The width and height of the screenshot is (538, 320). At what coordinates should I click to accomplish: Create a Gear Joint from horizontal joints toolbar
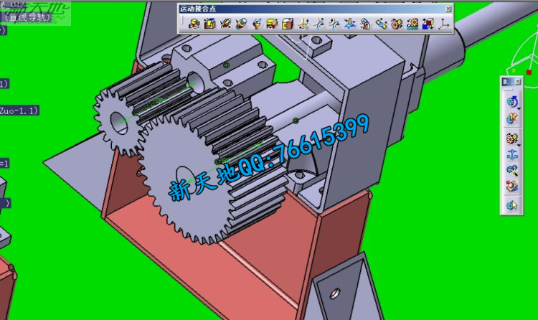[x=397, y=24]
